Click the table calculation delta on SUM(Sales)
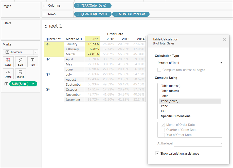Screen dimensions: 233x168 tap(33, 84)
